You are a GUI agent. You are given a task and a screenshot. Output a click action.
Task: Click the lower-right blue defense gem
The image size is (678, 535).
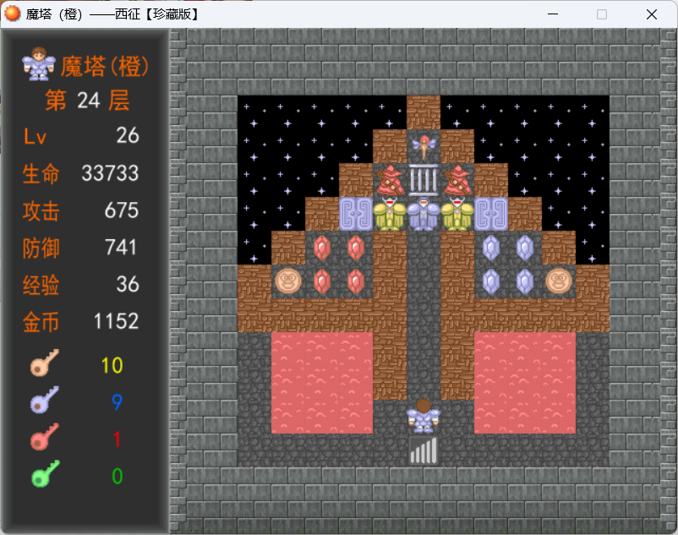(524, 281)
